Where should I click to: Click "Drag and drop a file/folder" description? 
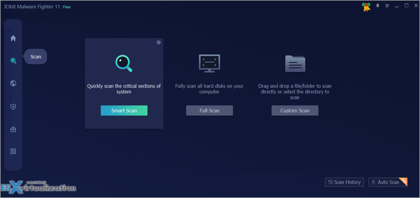295,92
